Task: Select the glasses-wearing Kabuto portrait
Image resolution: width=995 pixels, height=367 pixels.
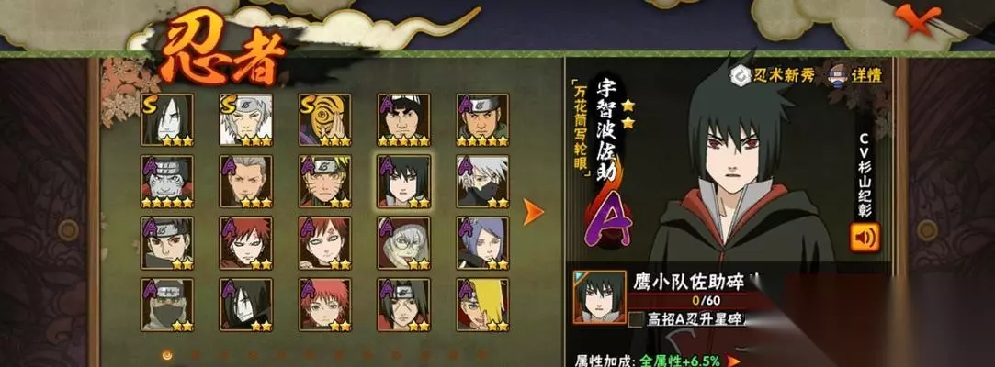Action: 403,243
